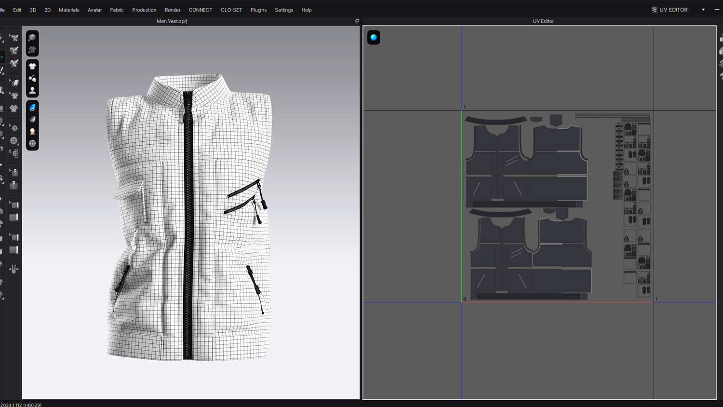This screenshot has height=407, width=723.
Task: Open the Edit menu
Action: click(x=17, y=10)
